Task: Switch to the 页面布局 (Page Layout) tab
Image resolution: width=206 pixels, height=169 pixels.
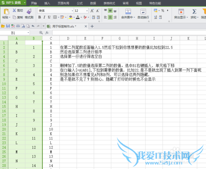Action: (x=63, y=3)
